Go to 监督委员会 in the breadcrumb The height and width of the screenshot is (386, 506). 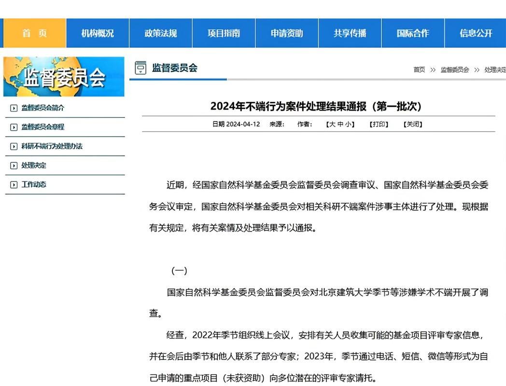point(455,69)
